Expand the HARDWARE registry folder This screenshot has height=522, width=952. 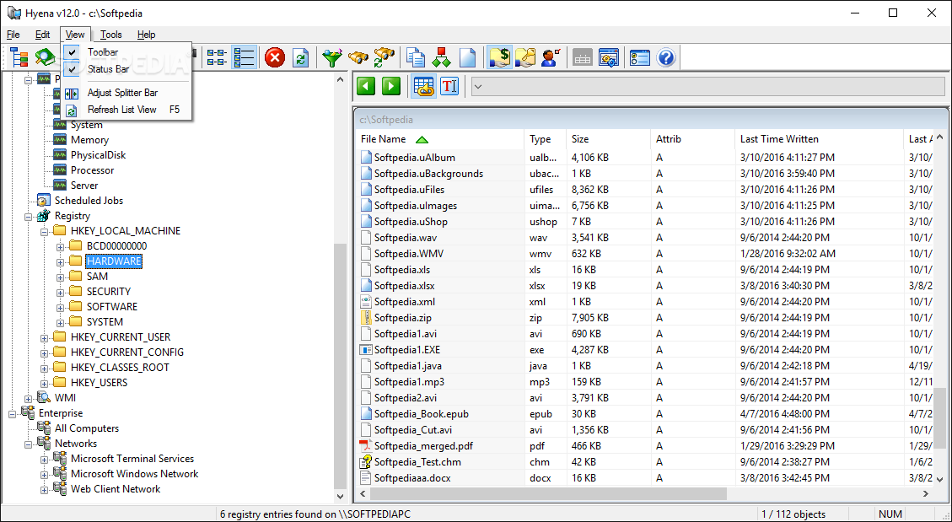click(x=60, y=262)
